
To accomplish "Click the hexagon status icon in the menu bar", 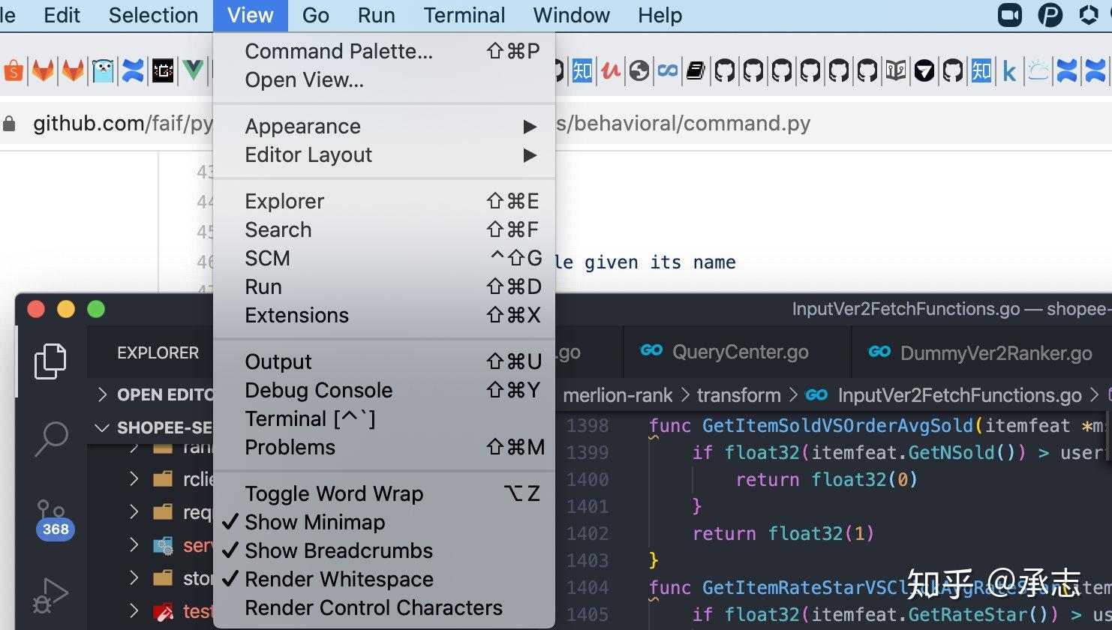I will (x=1089, y=15).
